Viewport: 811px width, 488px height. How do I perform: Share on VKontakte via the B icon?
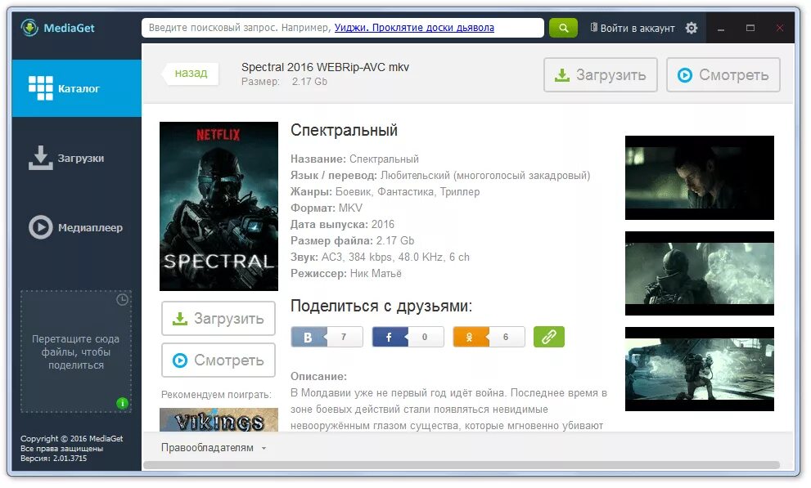[x=309, y=338]
